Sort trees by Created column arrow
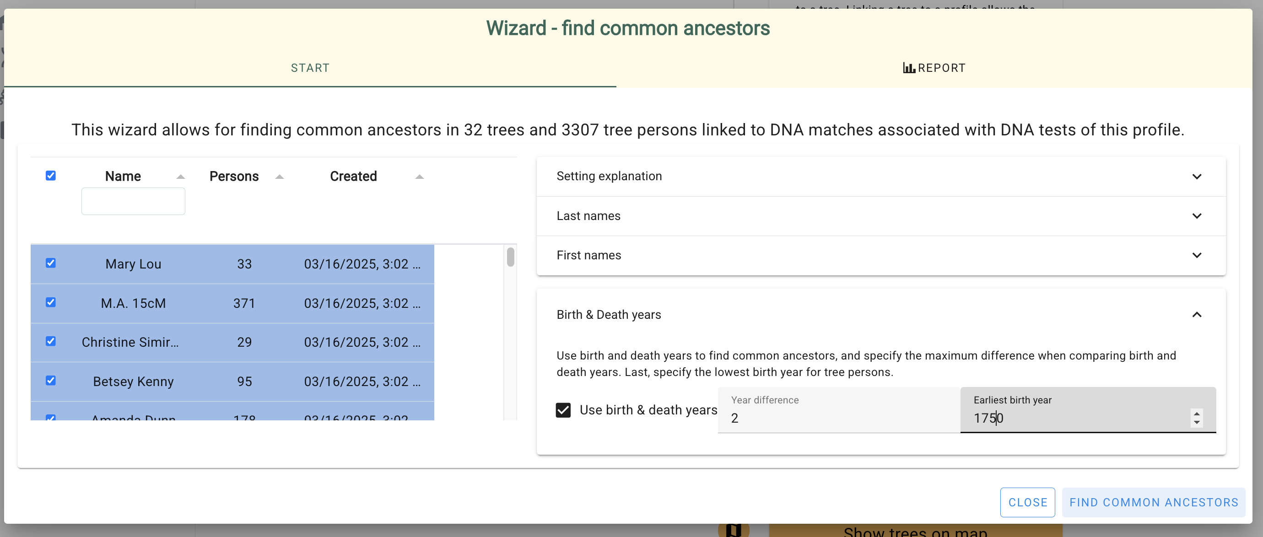1263x537 pixels. [419, 177]
